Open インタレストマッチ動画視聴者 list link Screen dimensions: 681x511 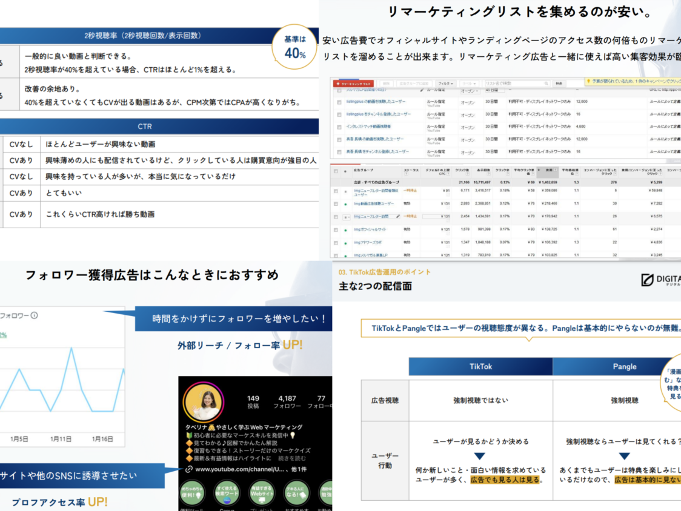click(x=368, y=127)
